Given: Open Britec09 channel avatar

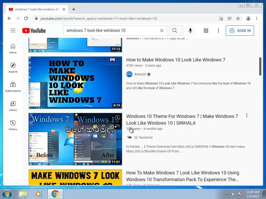Looking at the screenshot, I should (129, 74).
